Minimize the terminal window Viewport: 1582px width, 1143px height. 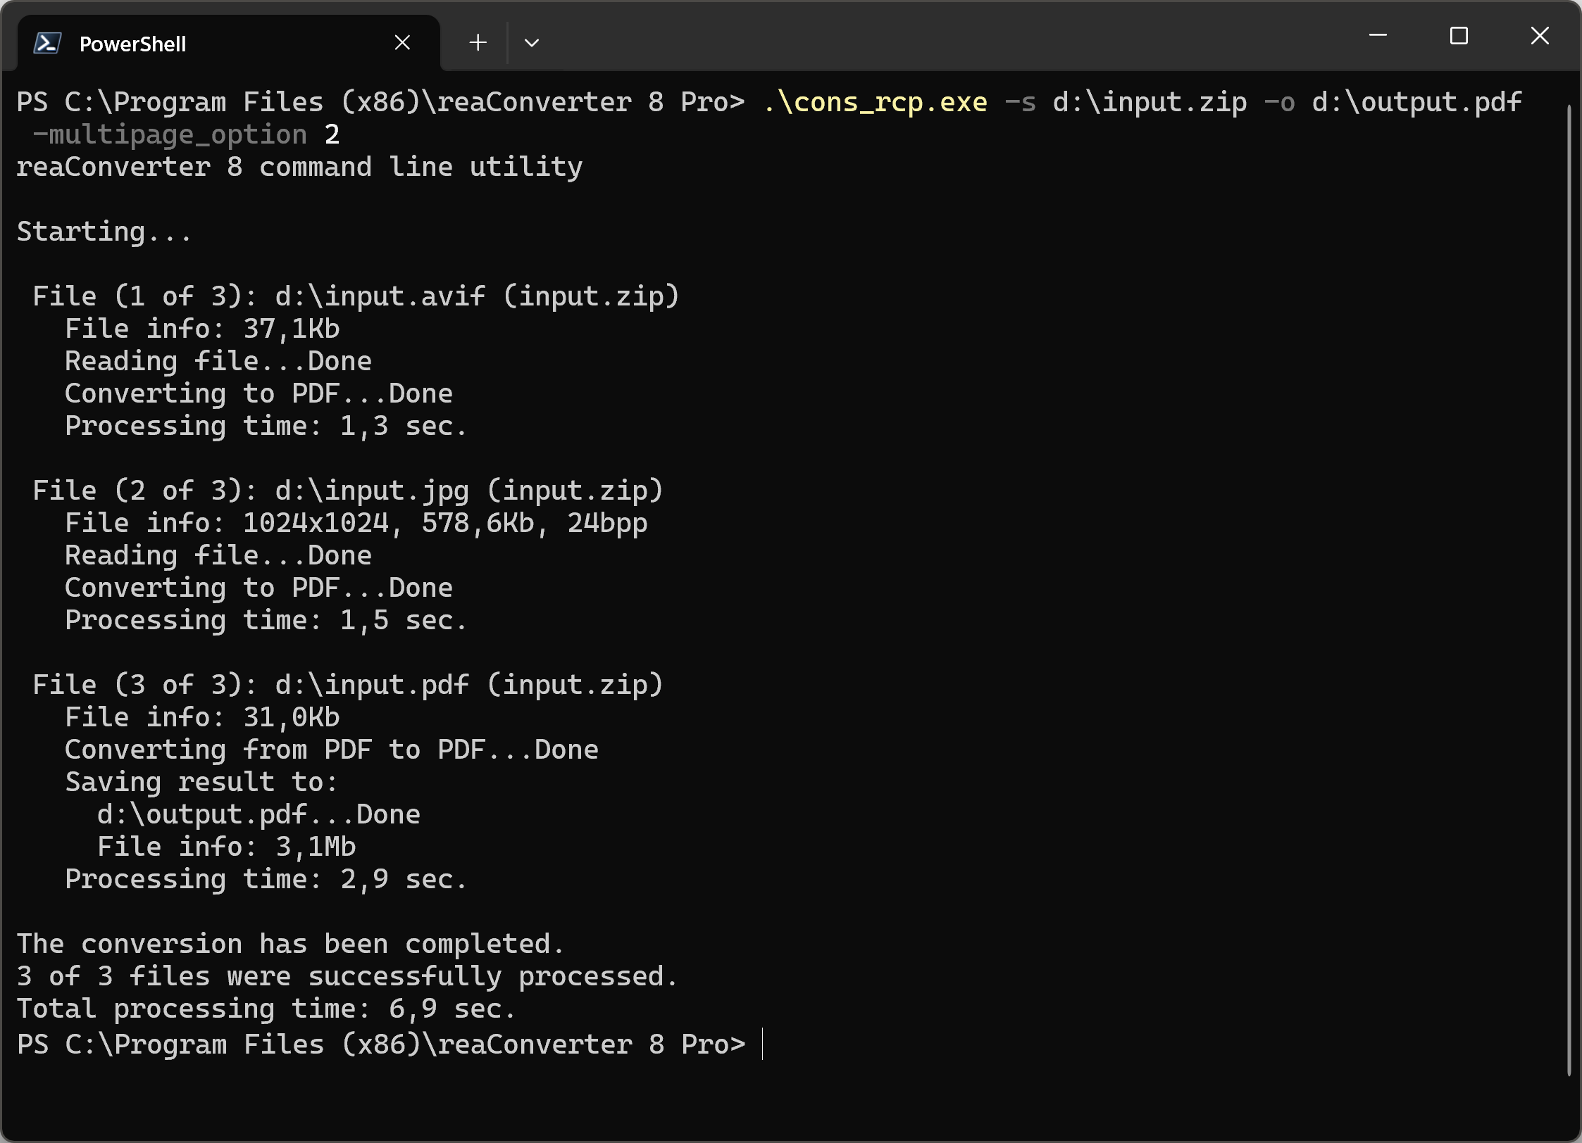click(x=1378, y=35)
